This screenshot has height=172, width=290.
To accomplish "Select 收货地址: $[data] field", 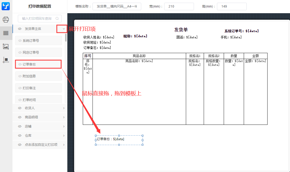I will point(97,42).
